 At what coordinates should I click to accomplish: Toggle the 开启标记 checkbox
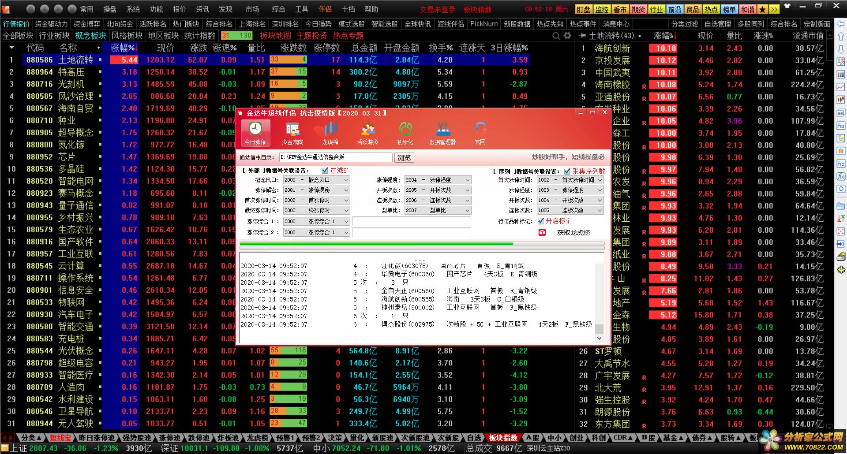coord(541,221)
